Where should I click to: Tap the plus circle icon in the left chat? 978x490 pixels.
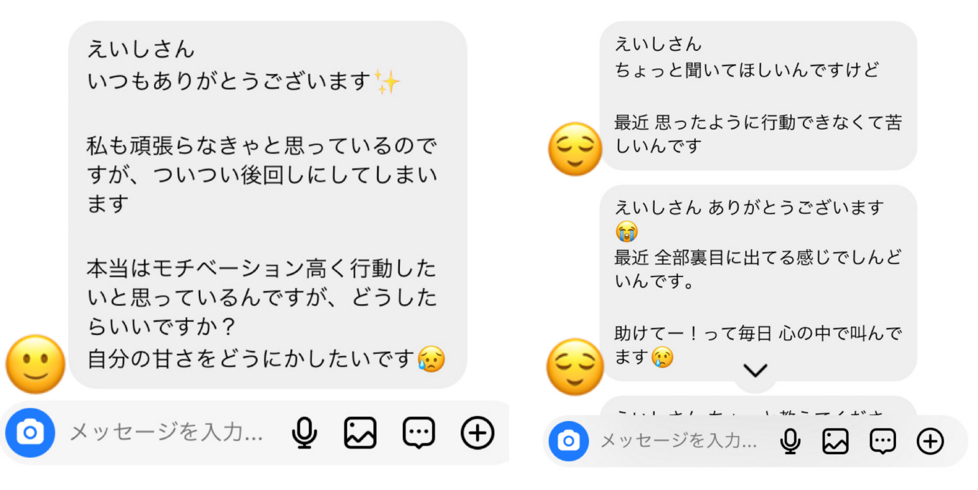(x=478, y=433)
